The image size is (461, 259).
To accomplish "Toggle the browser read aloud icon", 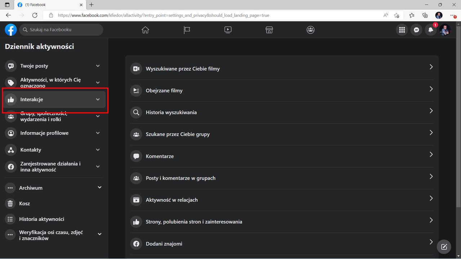I will pos(386,15).
